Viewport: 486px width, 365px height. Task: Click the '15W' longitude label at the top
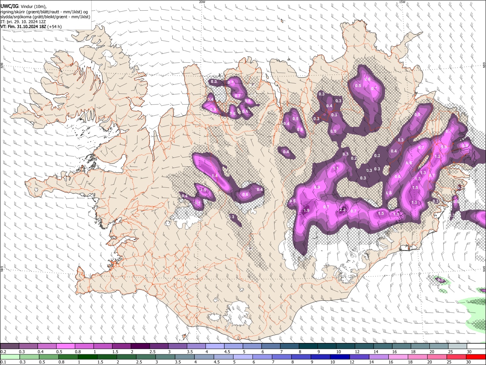coord(402,2)
